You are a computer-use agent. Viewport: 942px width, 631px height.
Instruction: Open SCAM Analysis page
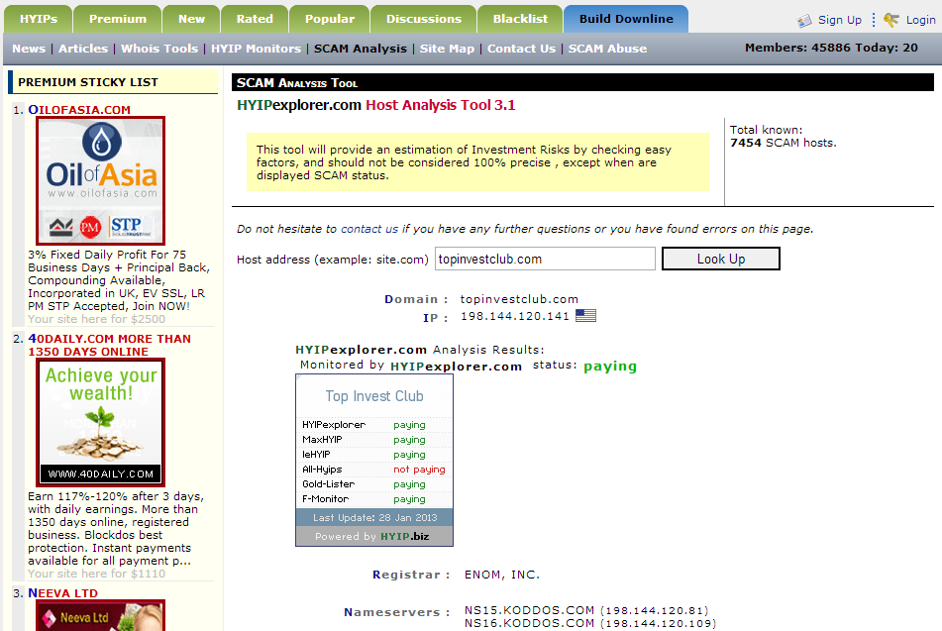pyautogui.click(x=361, y=49)
